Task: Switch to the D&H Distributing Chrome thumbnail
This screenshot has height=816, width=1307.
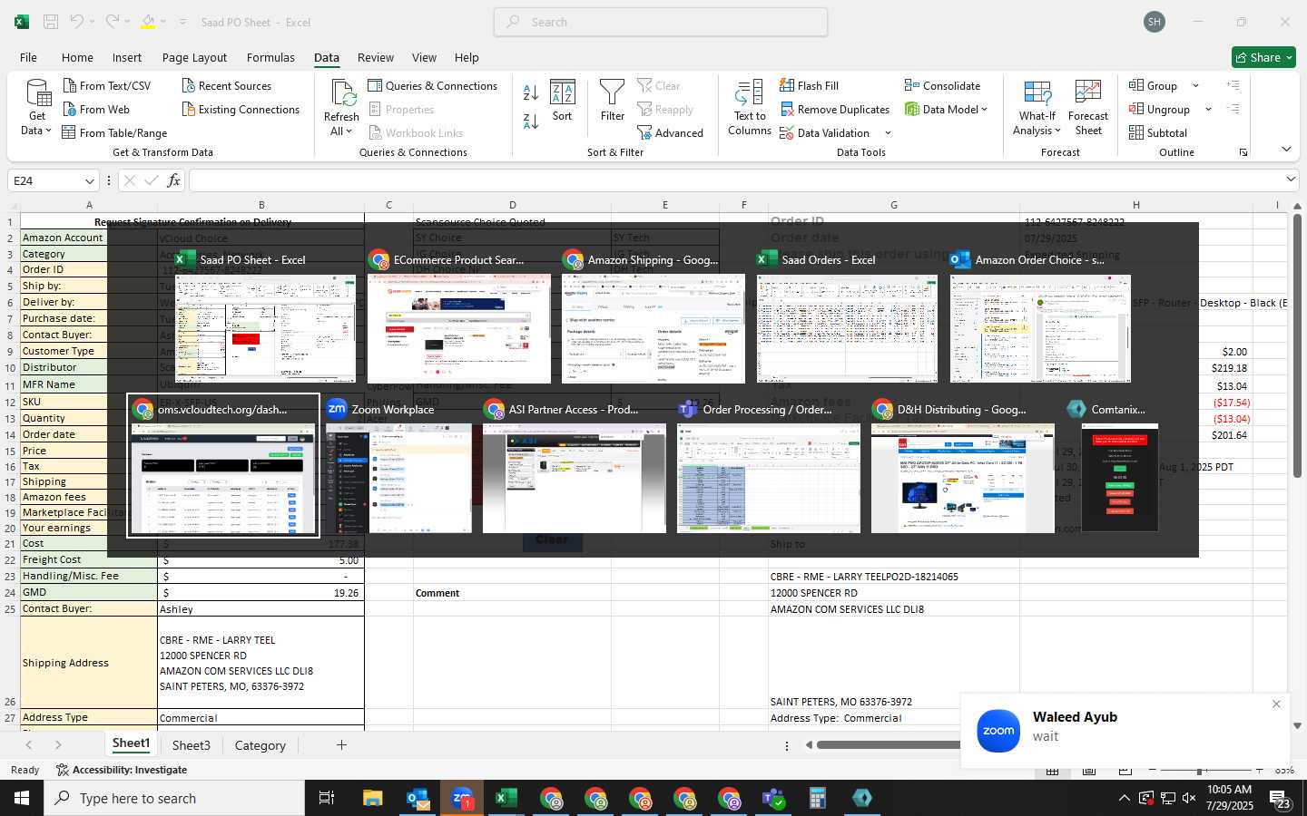Action: (x=963, y=466)
